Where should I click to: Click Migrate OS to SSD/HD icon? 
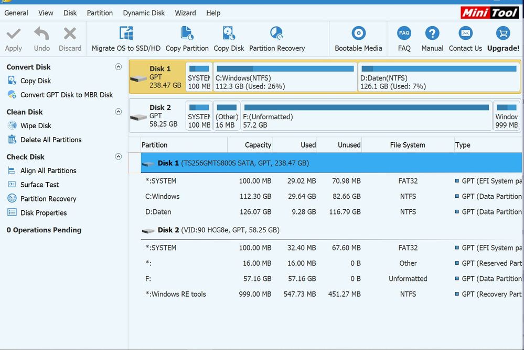[x=126, y=35]
